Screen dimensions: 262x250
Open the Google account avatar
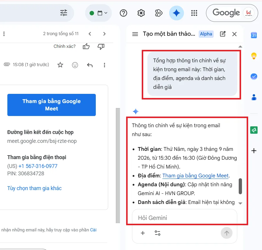(x=249, y=13)
